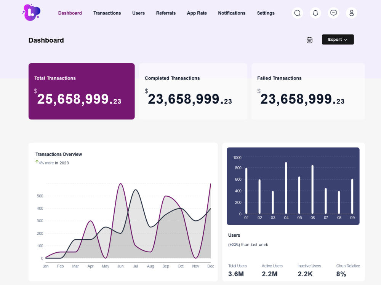Click the 500 label on y-axis
Screen dimensions: 381x285
[x=40, y=196]
